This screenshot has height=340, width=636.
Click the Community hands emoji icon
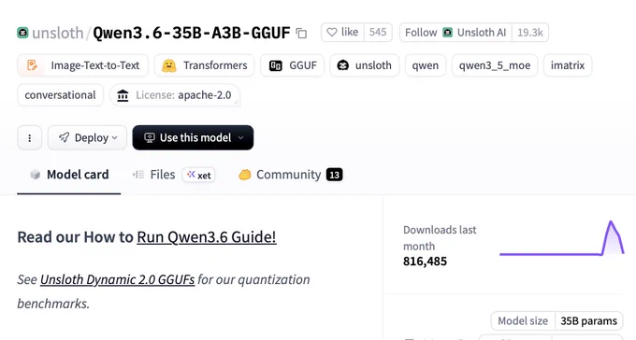click(245, 175)
